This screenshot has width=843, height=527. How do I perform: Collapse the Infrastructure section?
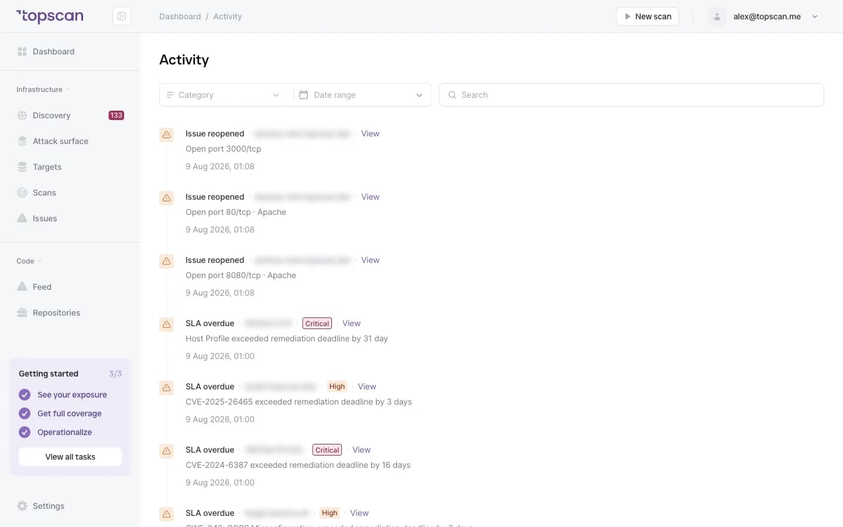click(43, 90)
